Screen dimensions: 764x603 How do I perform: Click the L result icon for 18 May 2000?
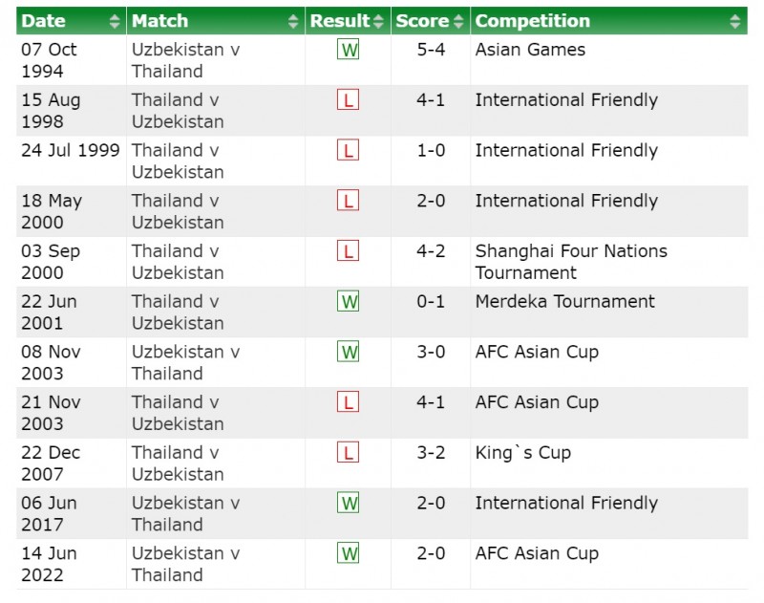(349, 202)
